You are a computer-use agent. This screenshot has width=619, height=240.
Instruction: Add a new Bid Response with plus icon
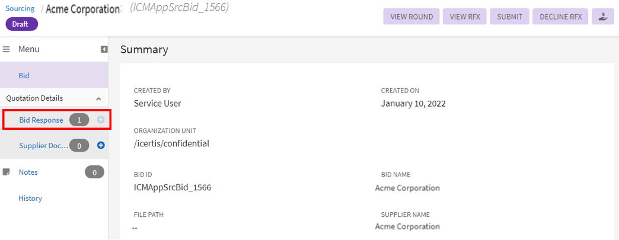101,120
